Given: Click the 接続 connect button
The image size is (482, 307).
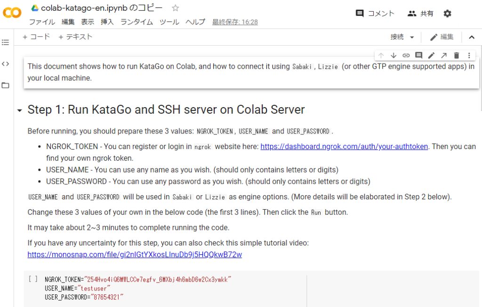Looking at the screenshot, I should (397, 37).
